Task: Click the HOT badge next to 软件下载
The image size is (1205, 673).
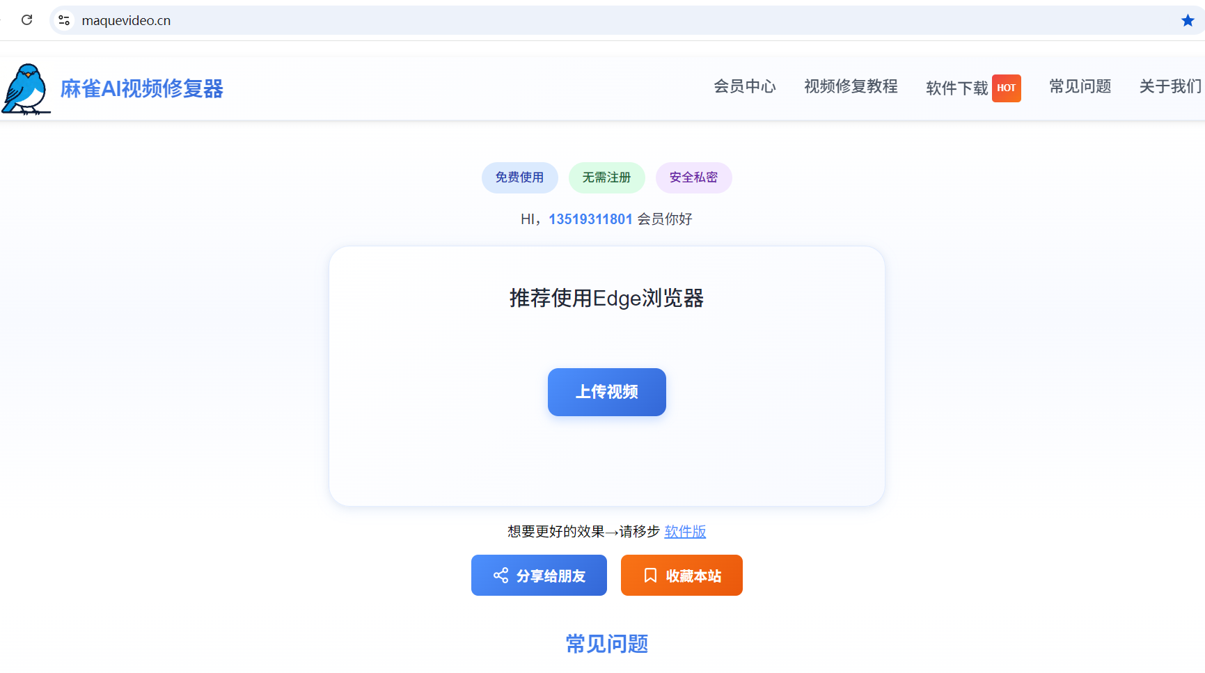Action: tap(1007, 88)
